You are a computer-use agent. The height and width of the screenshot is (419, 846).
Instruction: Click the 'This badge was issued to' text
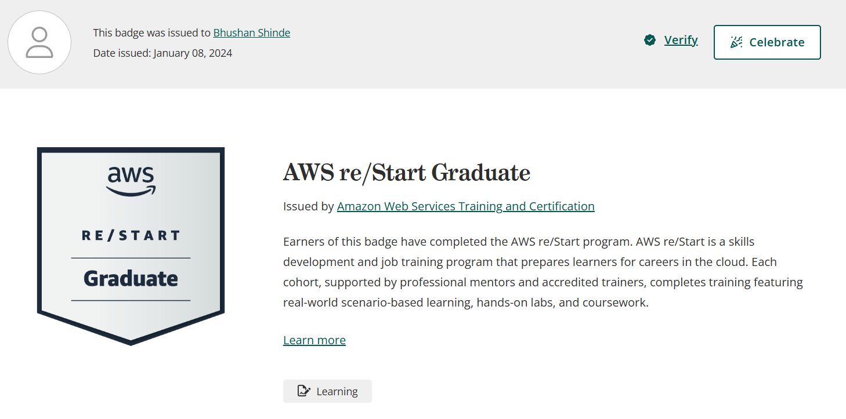[x=151, y=33]
